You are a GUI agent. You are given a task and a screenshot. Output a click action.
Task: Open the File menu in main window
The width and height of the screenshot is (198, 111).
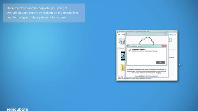[119, 35]
